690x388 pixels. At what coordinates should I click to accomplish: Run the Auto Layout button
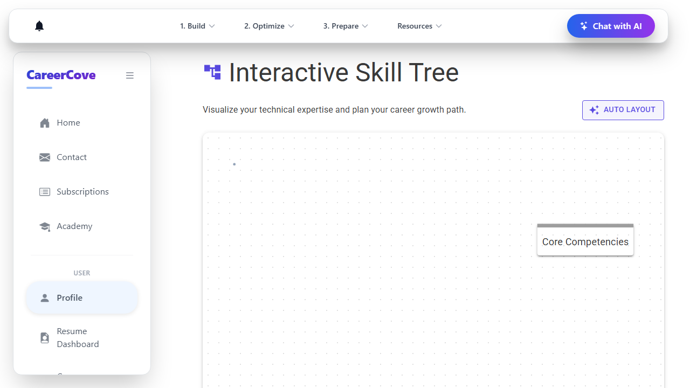tap(623, 110)
